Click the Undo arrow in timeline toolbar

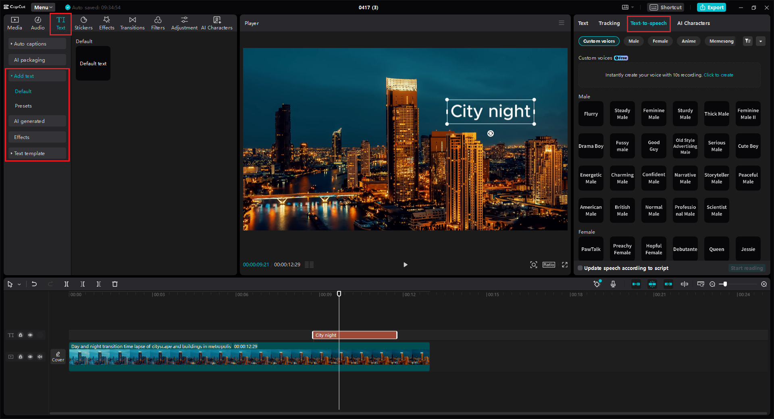(x=34, y=284)
